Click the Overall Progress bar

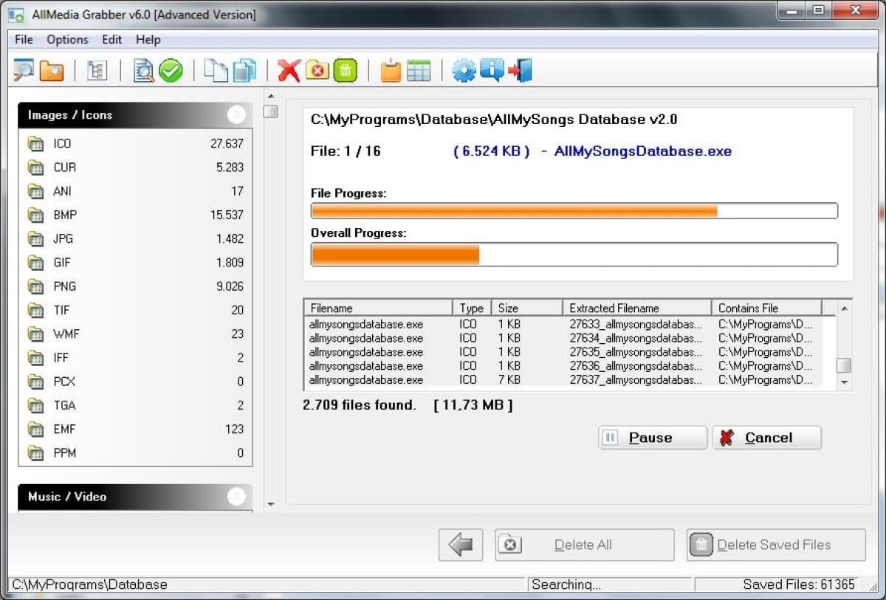(574, 254)
